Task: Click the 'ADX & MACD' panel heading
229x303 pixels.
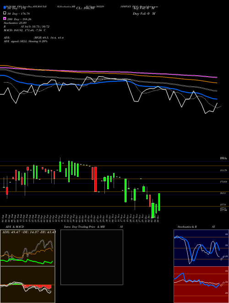Action: click(x=15, y=227)
